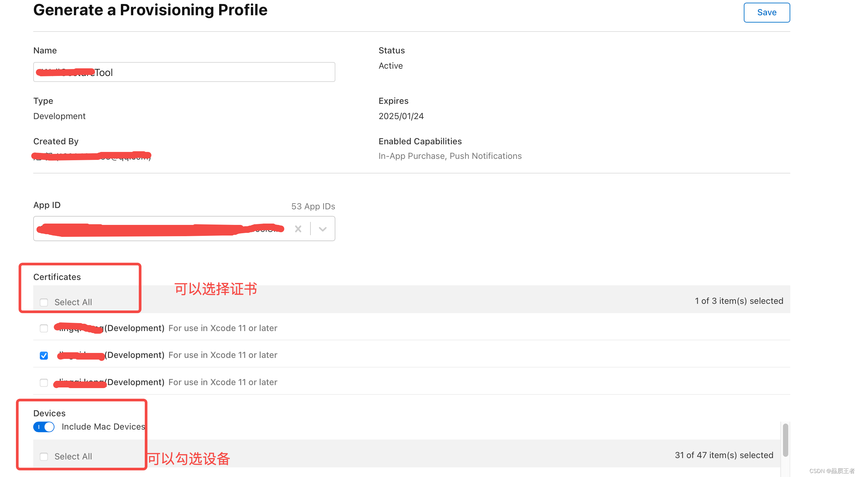Click the Active status value
Image resolution: width=860 pixels, height=477 pixels.
[x=390, y=66]
